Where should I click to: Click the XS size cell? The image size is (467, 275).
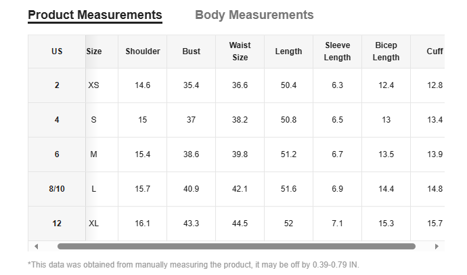94,85
